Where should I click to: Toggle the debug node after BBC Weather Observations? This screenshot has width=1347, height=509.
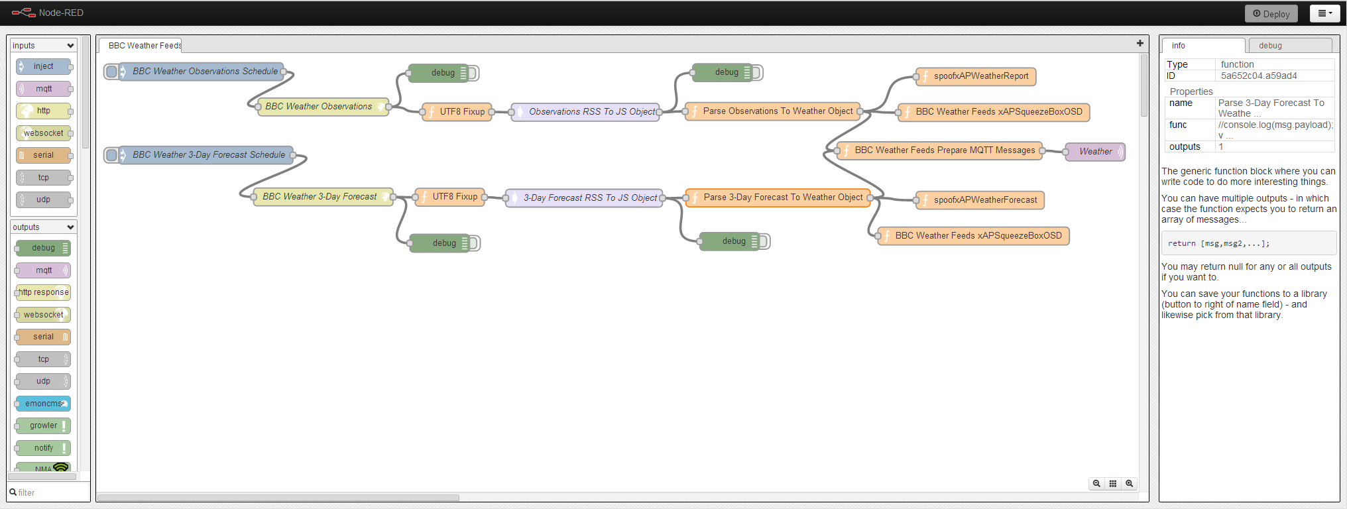point(474,73)
